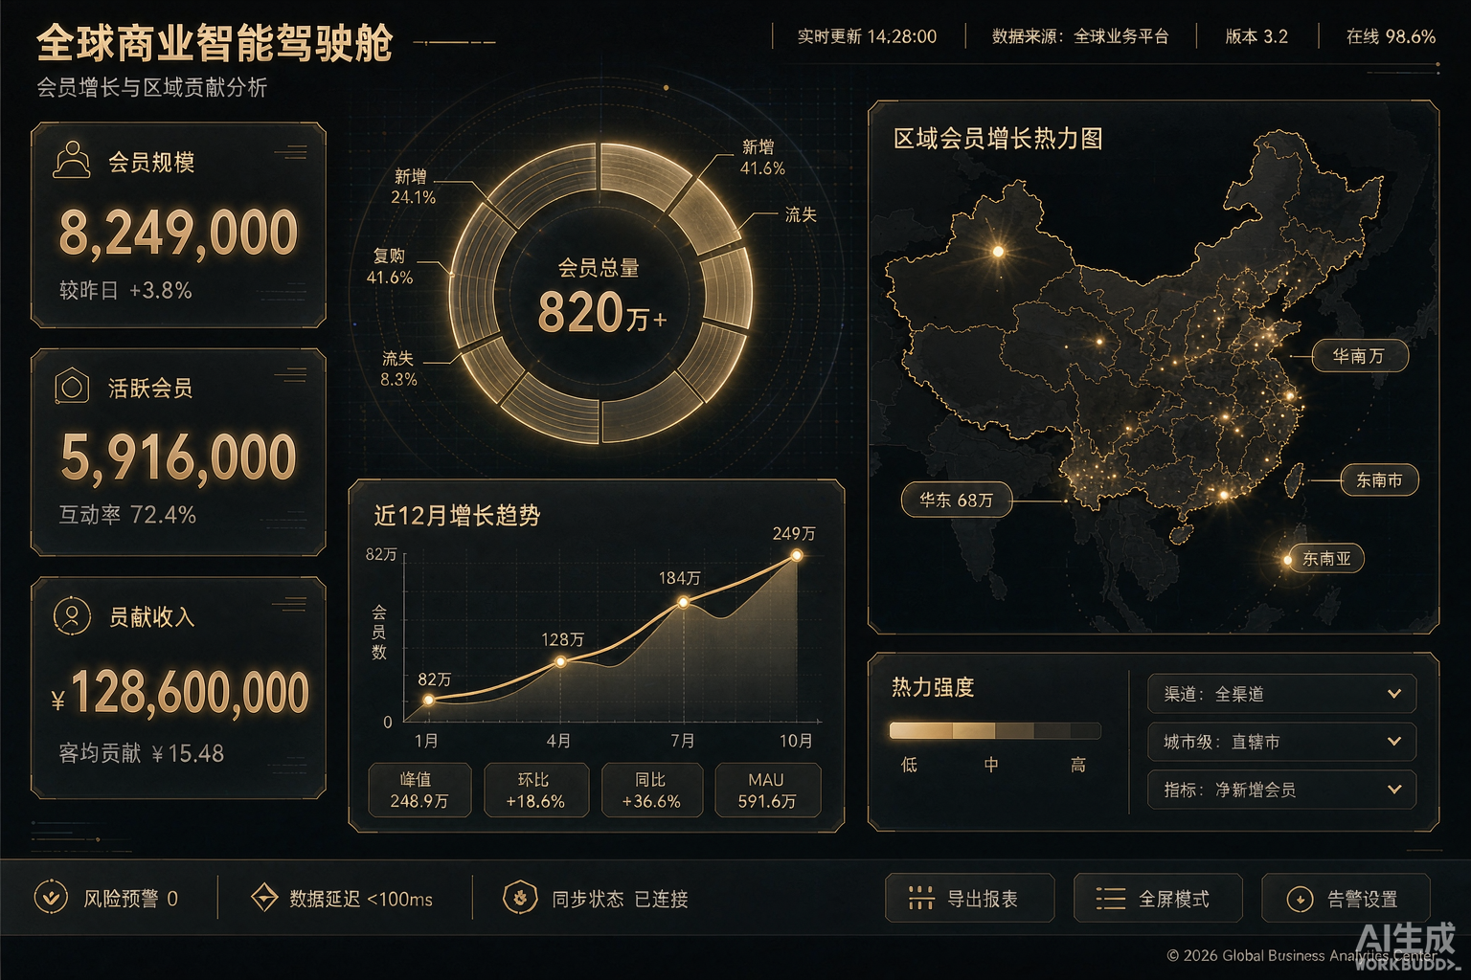Viewport: 1471px width, 980px height.
Task: Click the 区域会员增长热力图 title
Action: coord(998,139)
